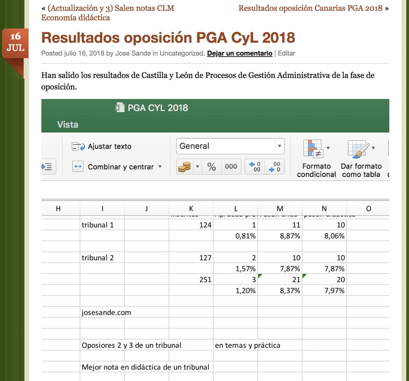Image resolution: width=409 pixels, height=381 pixels.
Task: Apply percent style with % button
Action: point(212,167)
